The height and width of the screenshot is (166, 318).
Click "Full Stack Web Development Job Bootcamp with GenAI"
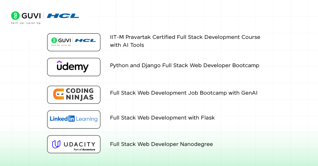pos(184,93)
